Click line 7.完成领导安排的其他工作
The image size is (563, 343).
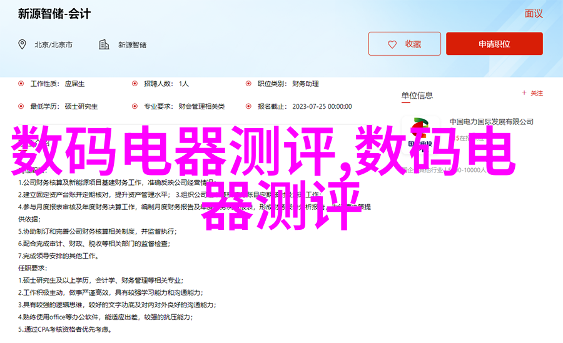tap(59, 256)
